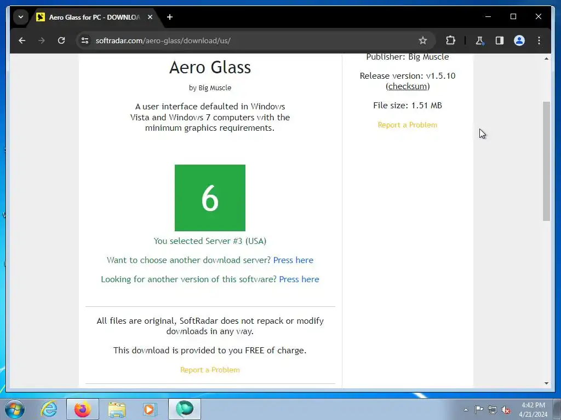
Task: Maximize the browser window
Action: 513,16
